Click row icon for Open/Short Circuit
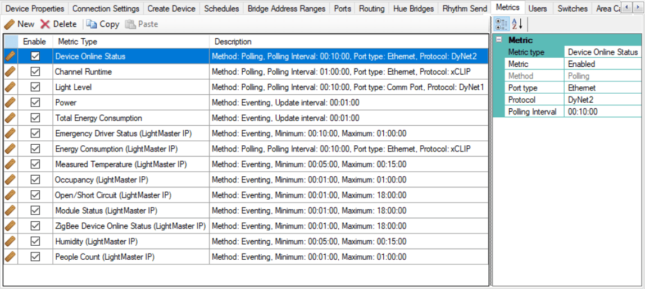This screenshot has width=645, height=289. (x=10, y=195)
